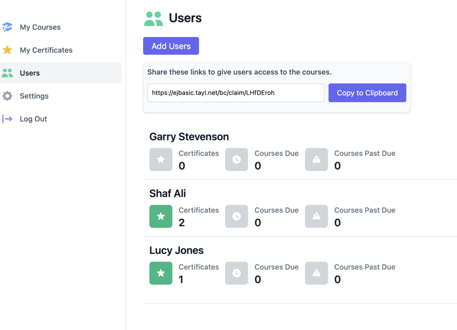457x330 pixels.
Task: Click the gold star My Certificates icon
Action: [7, 50]
